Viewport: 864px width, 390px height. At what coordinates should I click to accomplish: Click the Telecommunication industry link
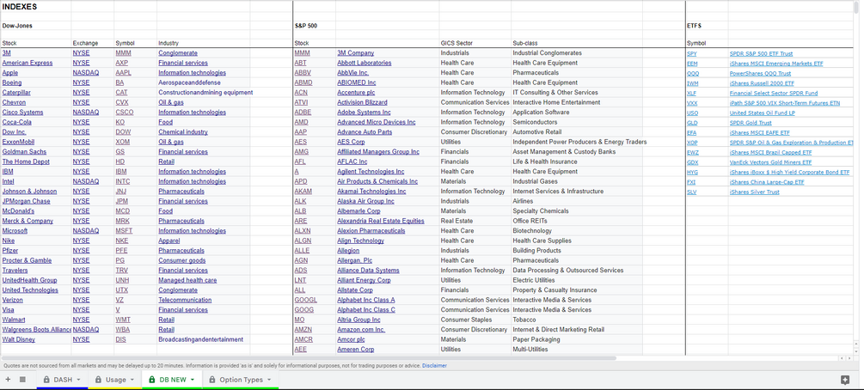coord(185,300)
